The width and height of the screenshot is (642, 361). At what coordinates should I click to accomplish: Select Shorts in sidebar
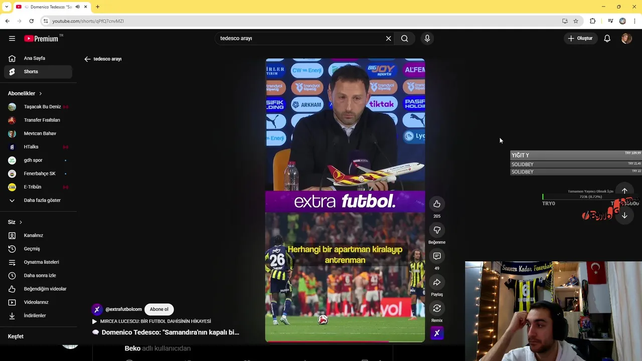pyautogui.click(x=38, y=72)
